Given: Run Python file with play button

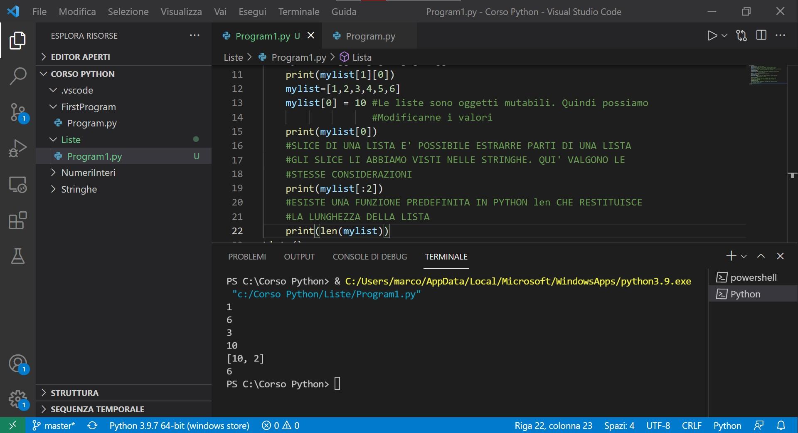Looking at the screenshot, I should (x=712, y=36).
